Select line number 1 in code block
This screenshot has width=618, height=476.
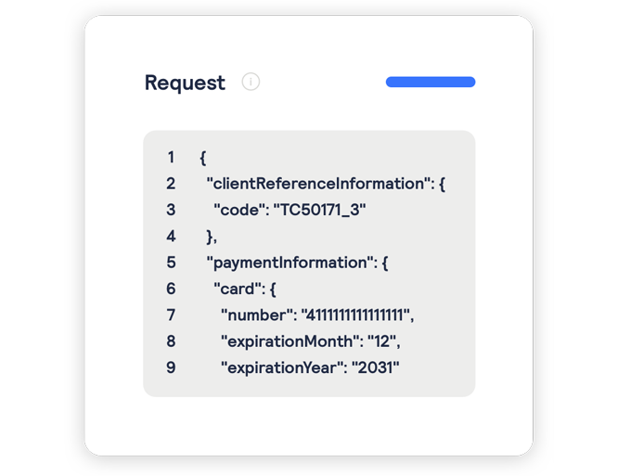point(171,157)
